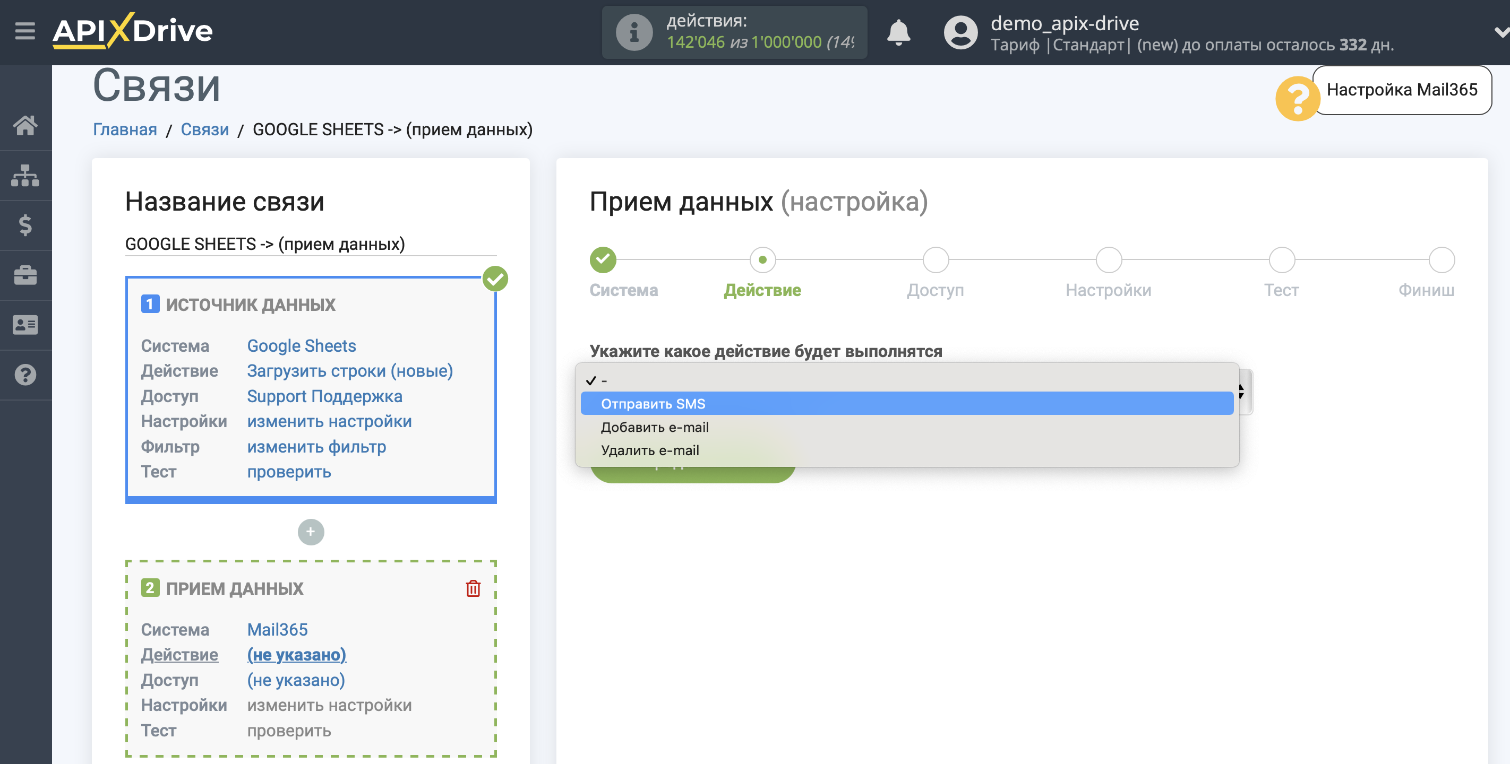This screenshot has width=1510, height=764.
Task: Open the actions info icon
Action: [x=633, y=32]
